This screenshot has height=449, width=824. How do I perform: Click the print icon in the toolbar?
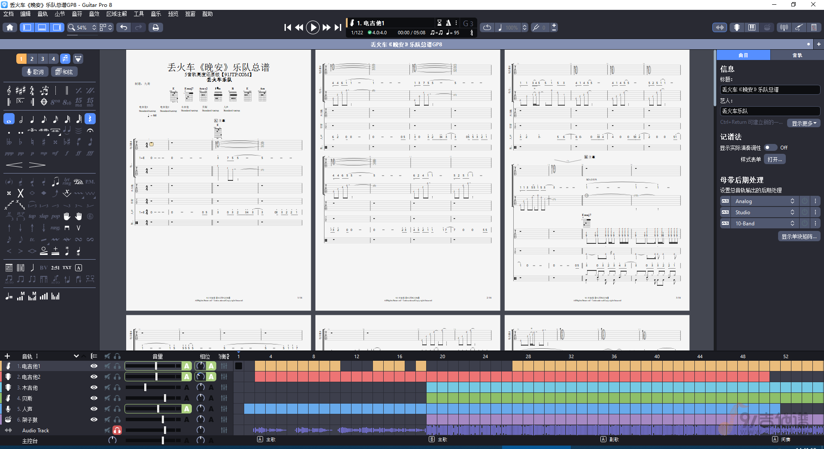point(156,27)
